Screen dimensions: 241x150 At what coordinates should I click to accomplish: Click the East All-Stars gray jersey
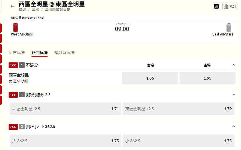(x=229, y=27)
